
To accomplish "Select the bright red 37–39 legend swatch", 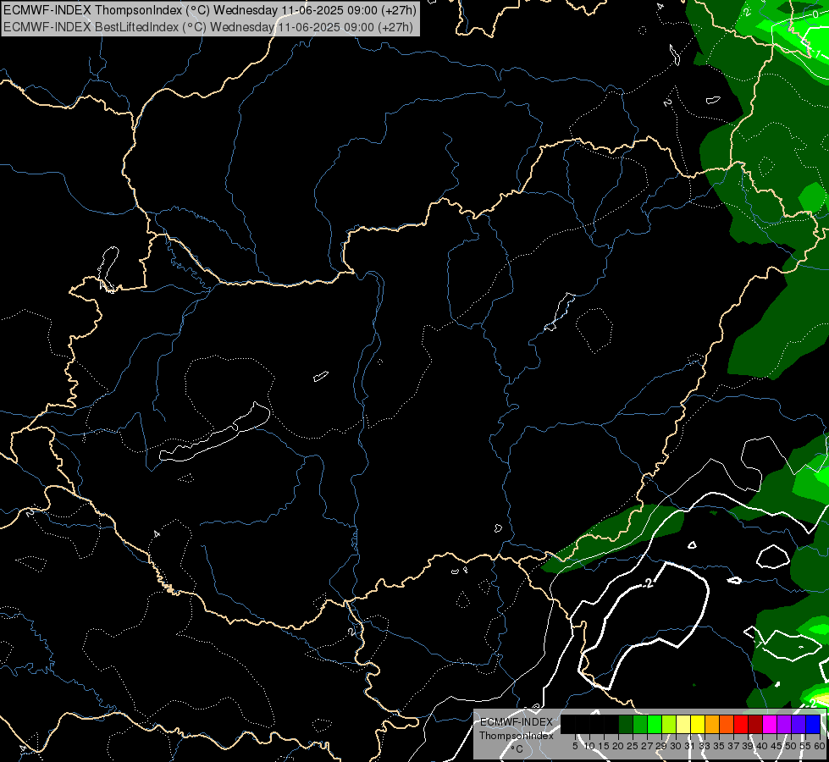I will tap(741, 724).
